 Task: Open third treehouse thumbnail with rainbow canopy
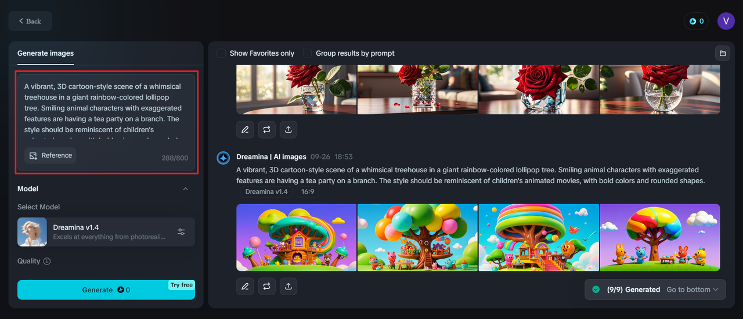click(539, 237)
